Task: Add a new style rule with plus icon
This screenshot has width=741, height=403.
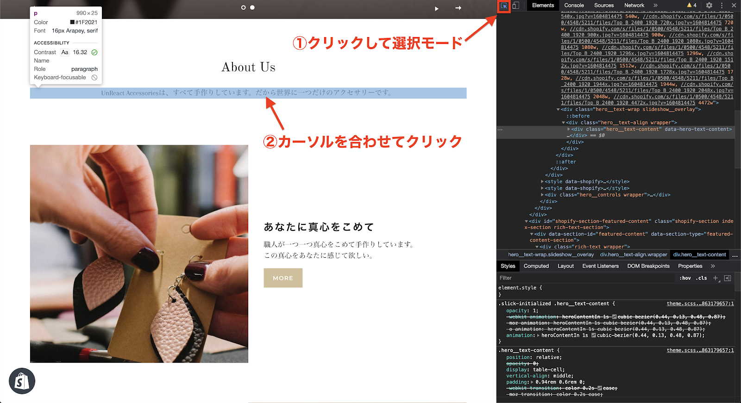Action: (716, 278)
